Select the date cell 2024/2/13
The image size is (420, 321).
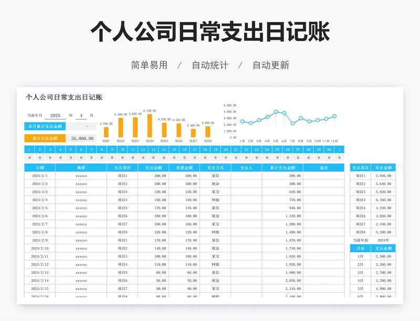40,273
